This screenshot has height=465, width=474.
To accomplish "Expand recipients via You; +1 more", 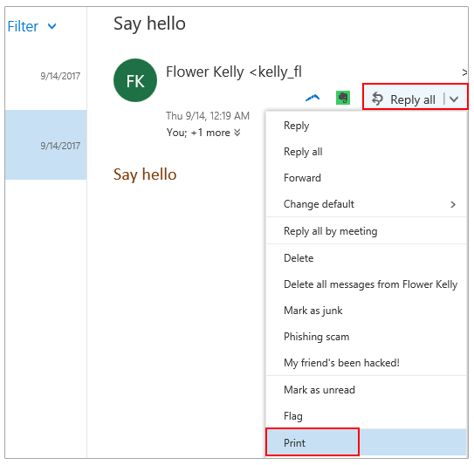I will [203, 133].
